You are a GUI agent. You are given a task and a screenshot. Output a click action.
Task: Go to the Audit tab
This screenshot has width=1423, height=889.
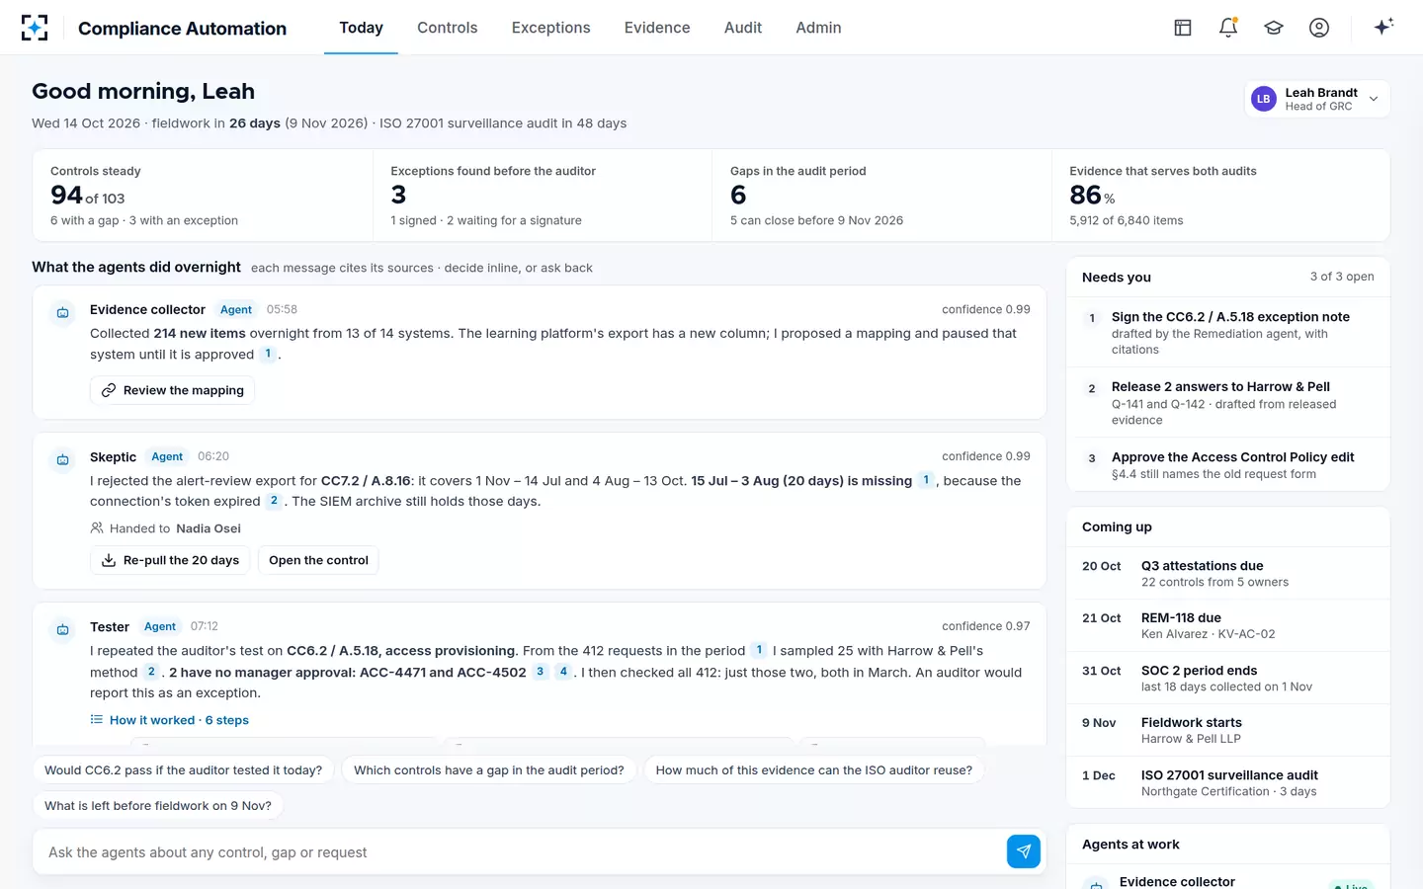(x=743, y=28)
